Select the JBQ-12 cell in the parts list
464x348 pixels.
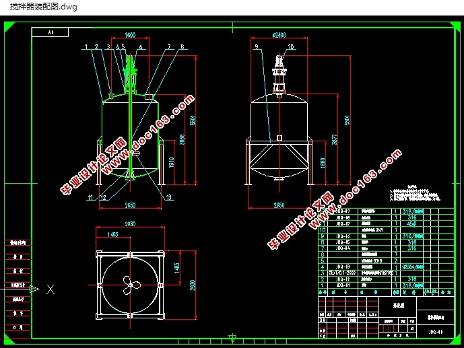pyautogui.click(x=343, y=279)
